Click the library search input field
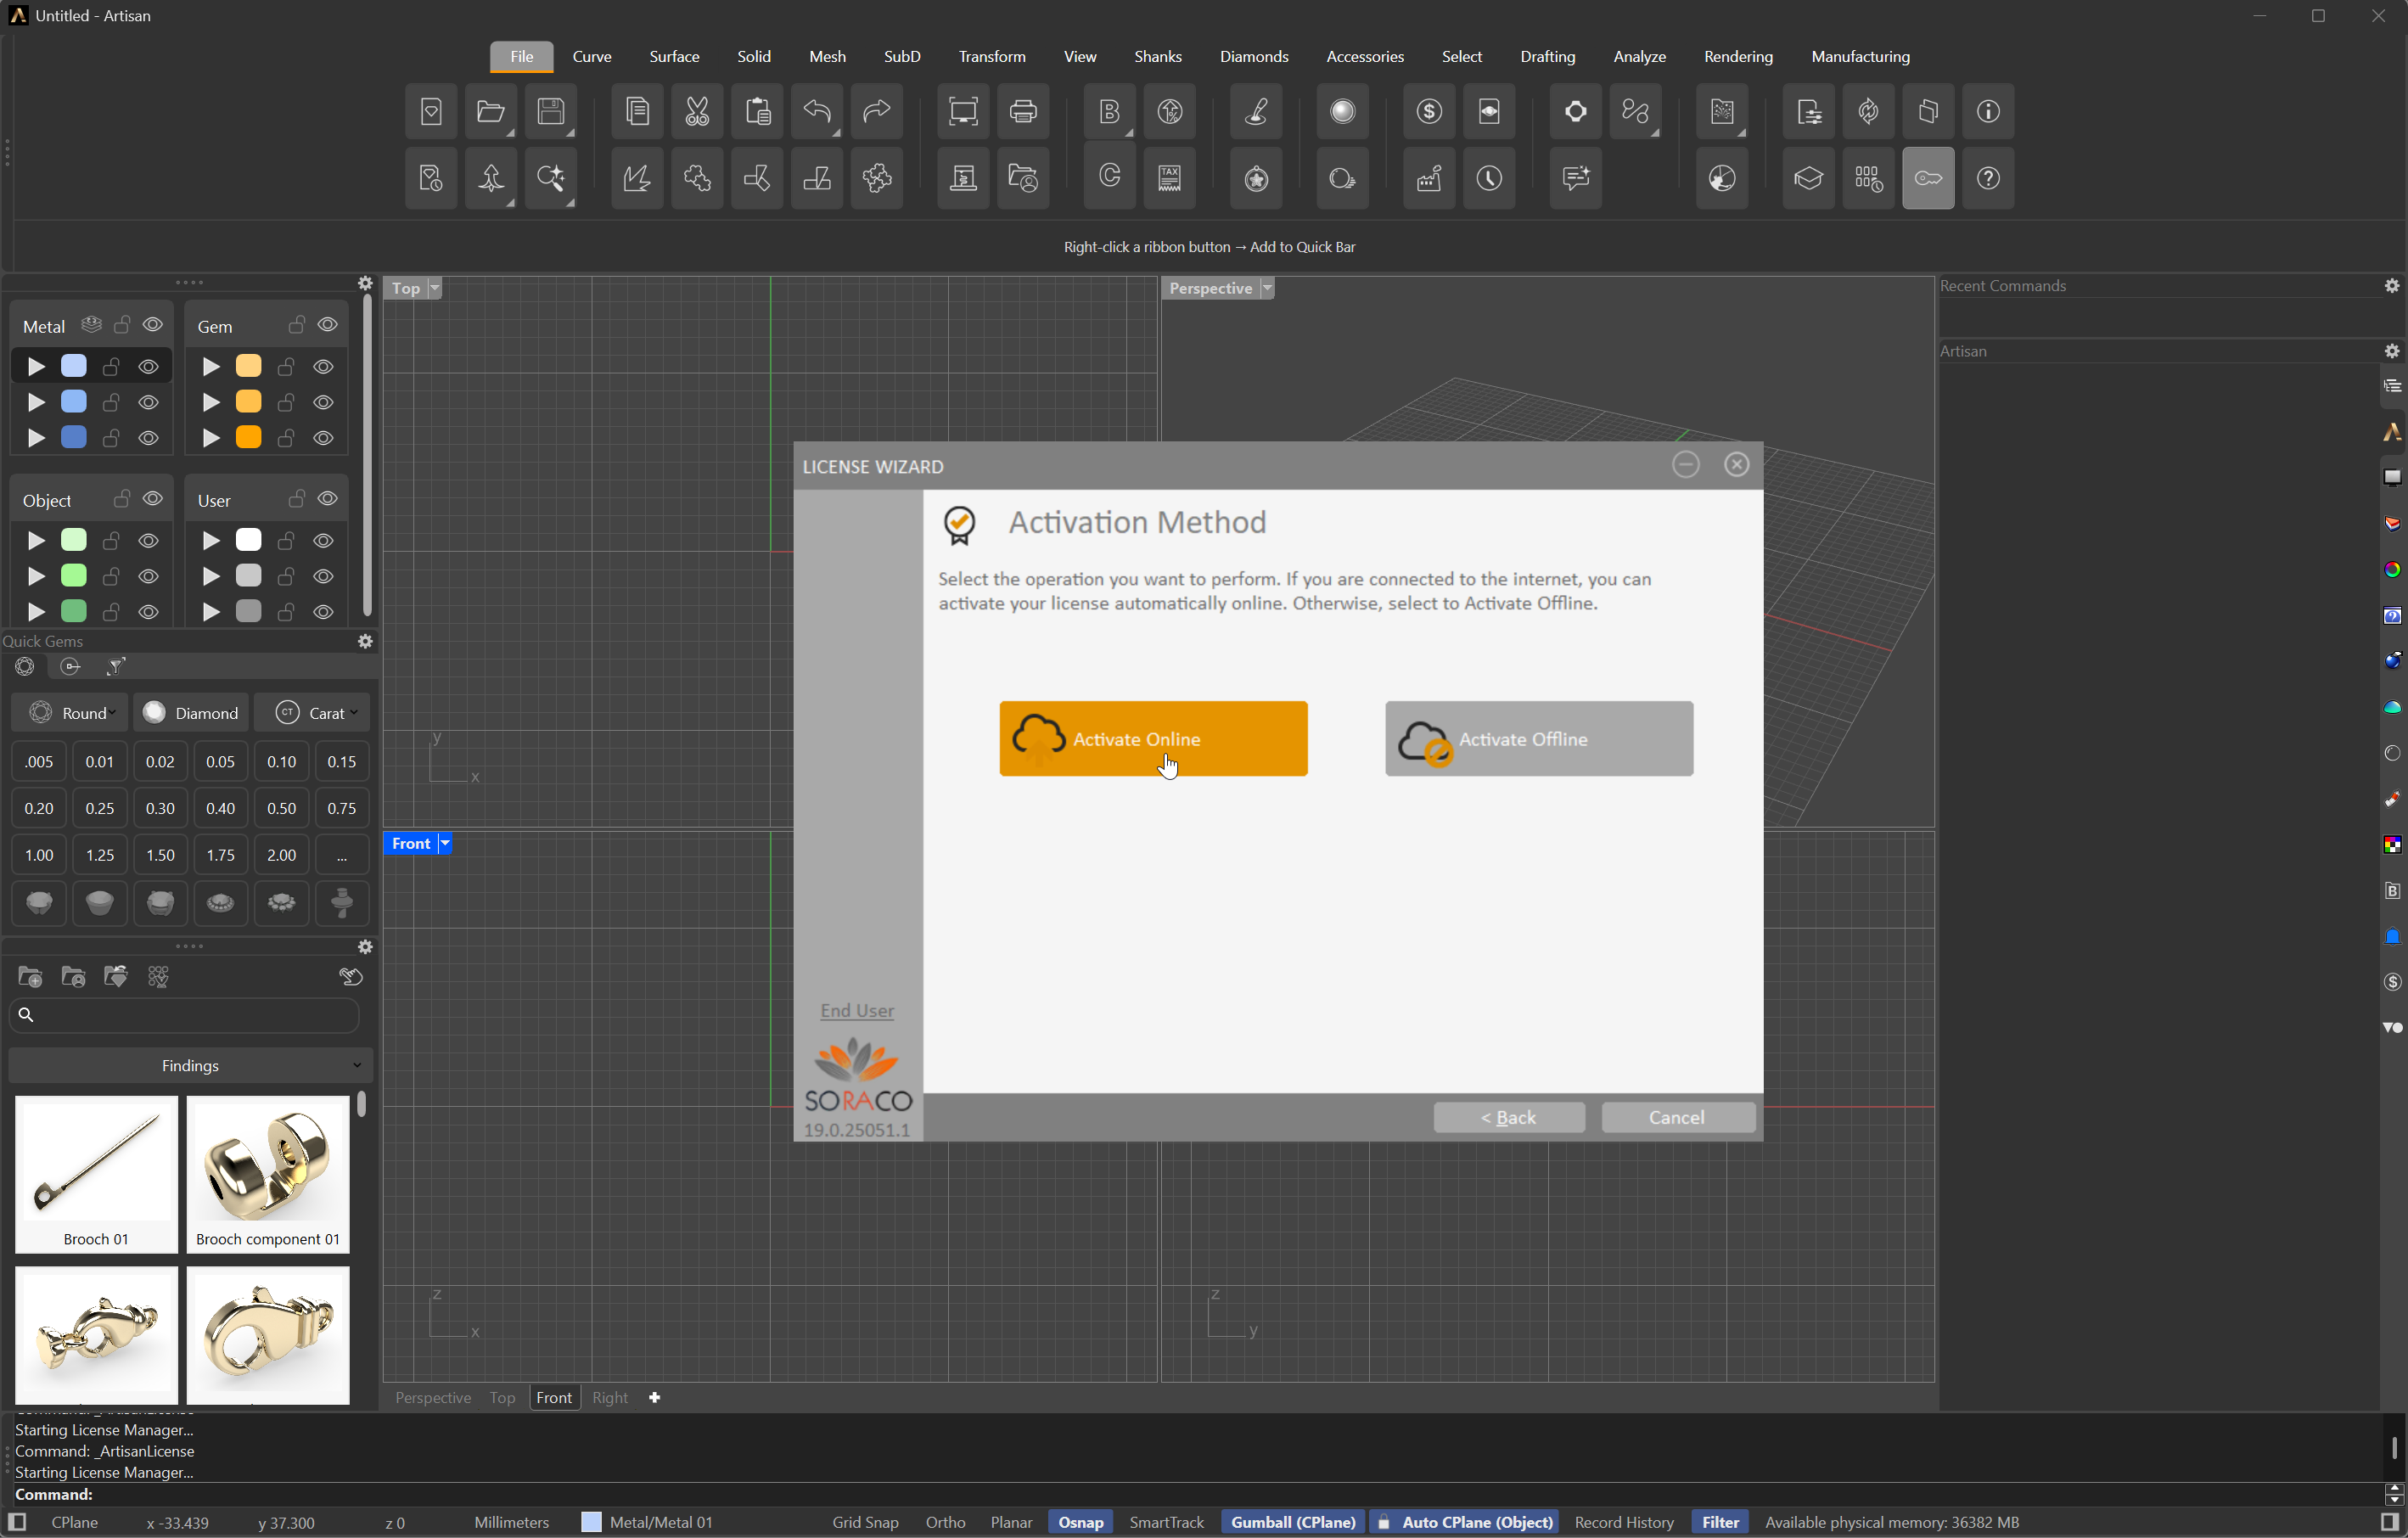Viewport: 2408px width, 1538px height. coord(184,1015)
